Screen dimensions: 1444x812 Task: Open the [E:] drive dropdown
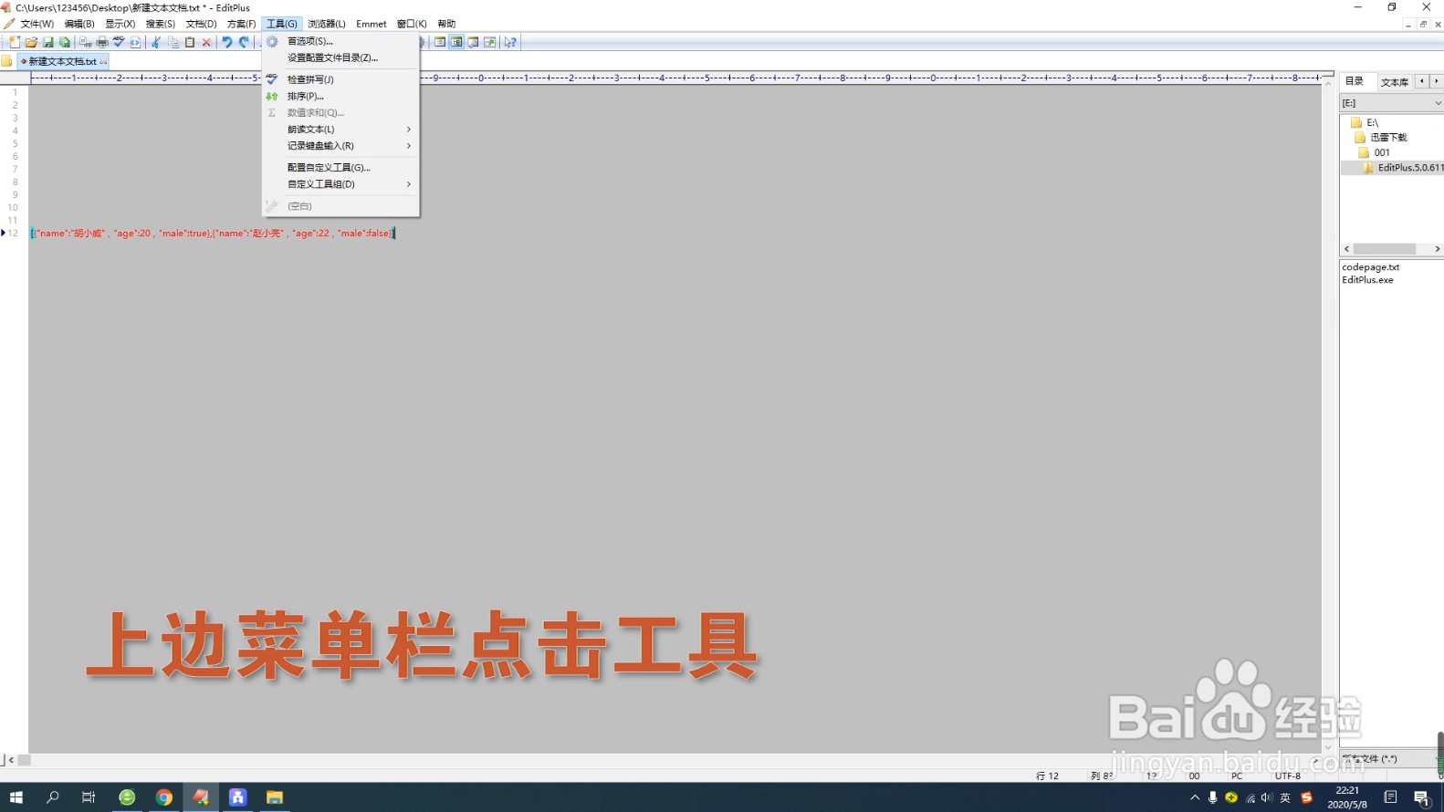1392,103
